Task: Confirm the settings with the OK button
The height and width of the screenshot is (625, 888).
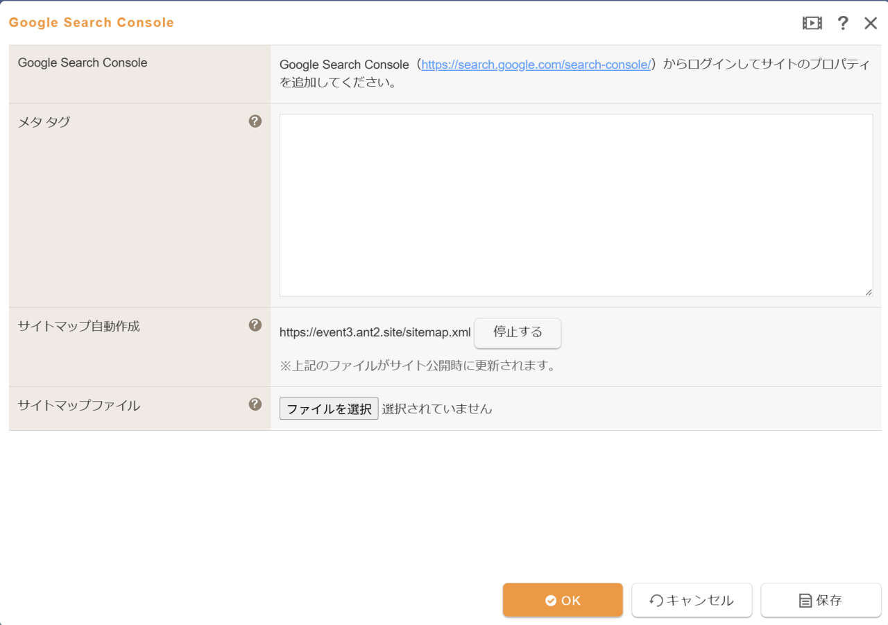Action: (563, 599)
